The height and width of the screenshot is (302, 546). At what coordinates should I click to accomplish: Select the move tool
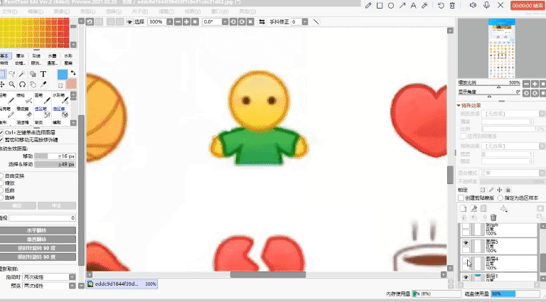pyautogui.click(x=2, y=84)
